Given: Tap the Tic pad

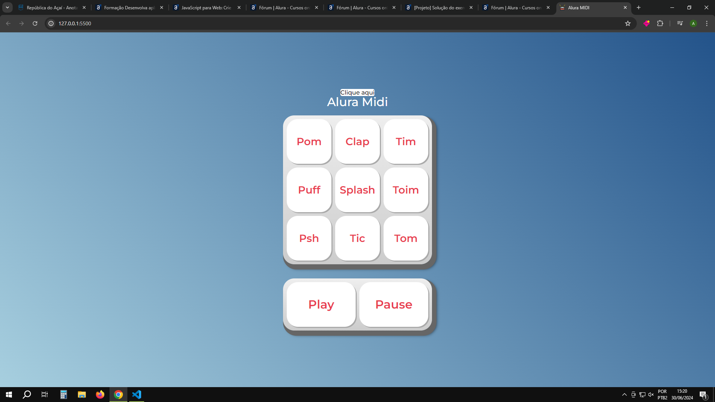Looking at the screenshot, I should (357, 238).
